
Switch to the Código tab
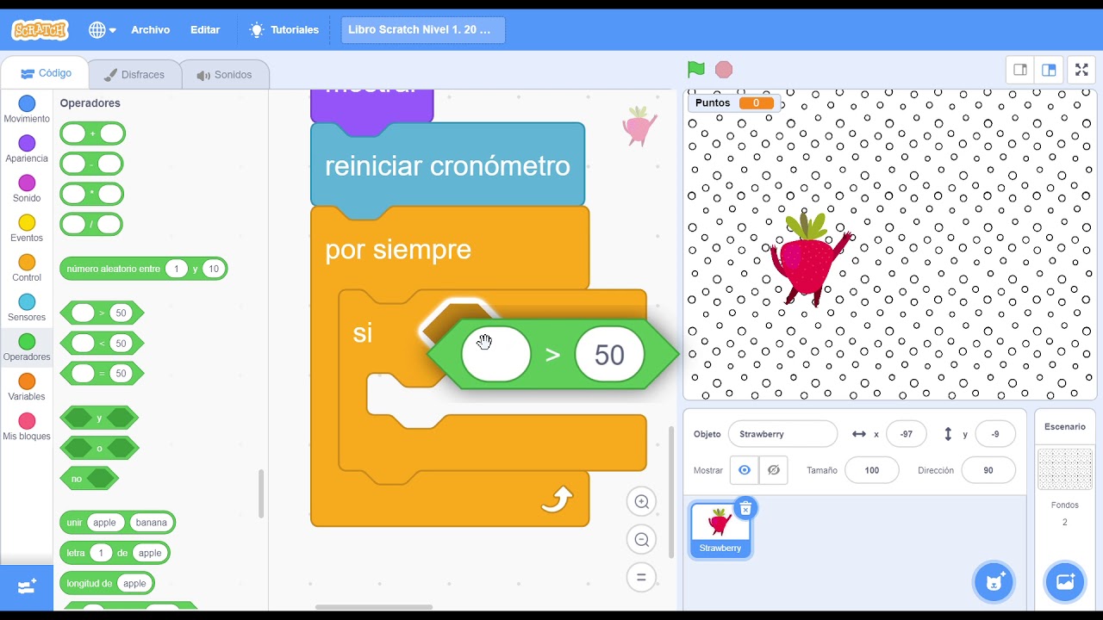point(45,74)
